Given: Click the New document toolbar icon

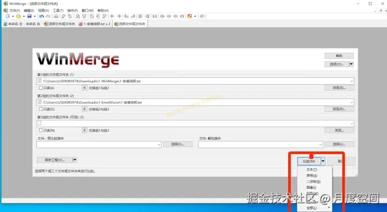Looking at the screenshot, I should coord(7,16).
